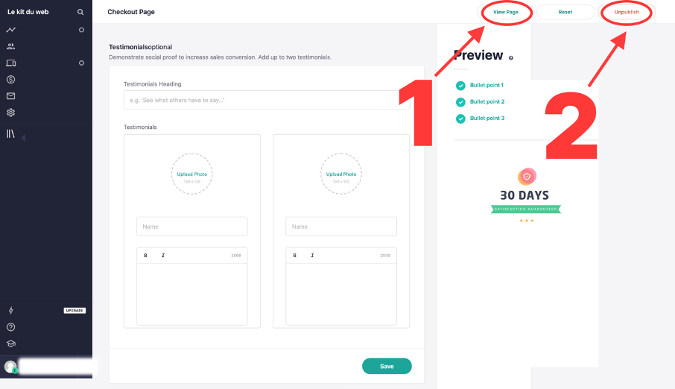
Task: Toggle italic in second testimonial editor
Action: click(312, 256)
